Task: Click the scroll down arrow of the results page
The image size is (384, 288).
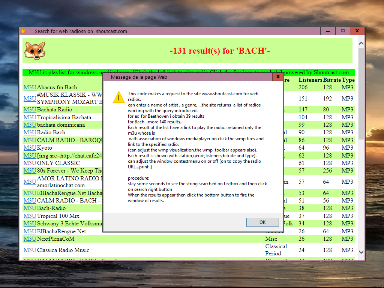Action: coord(361,252)
